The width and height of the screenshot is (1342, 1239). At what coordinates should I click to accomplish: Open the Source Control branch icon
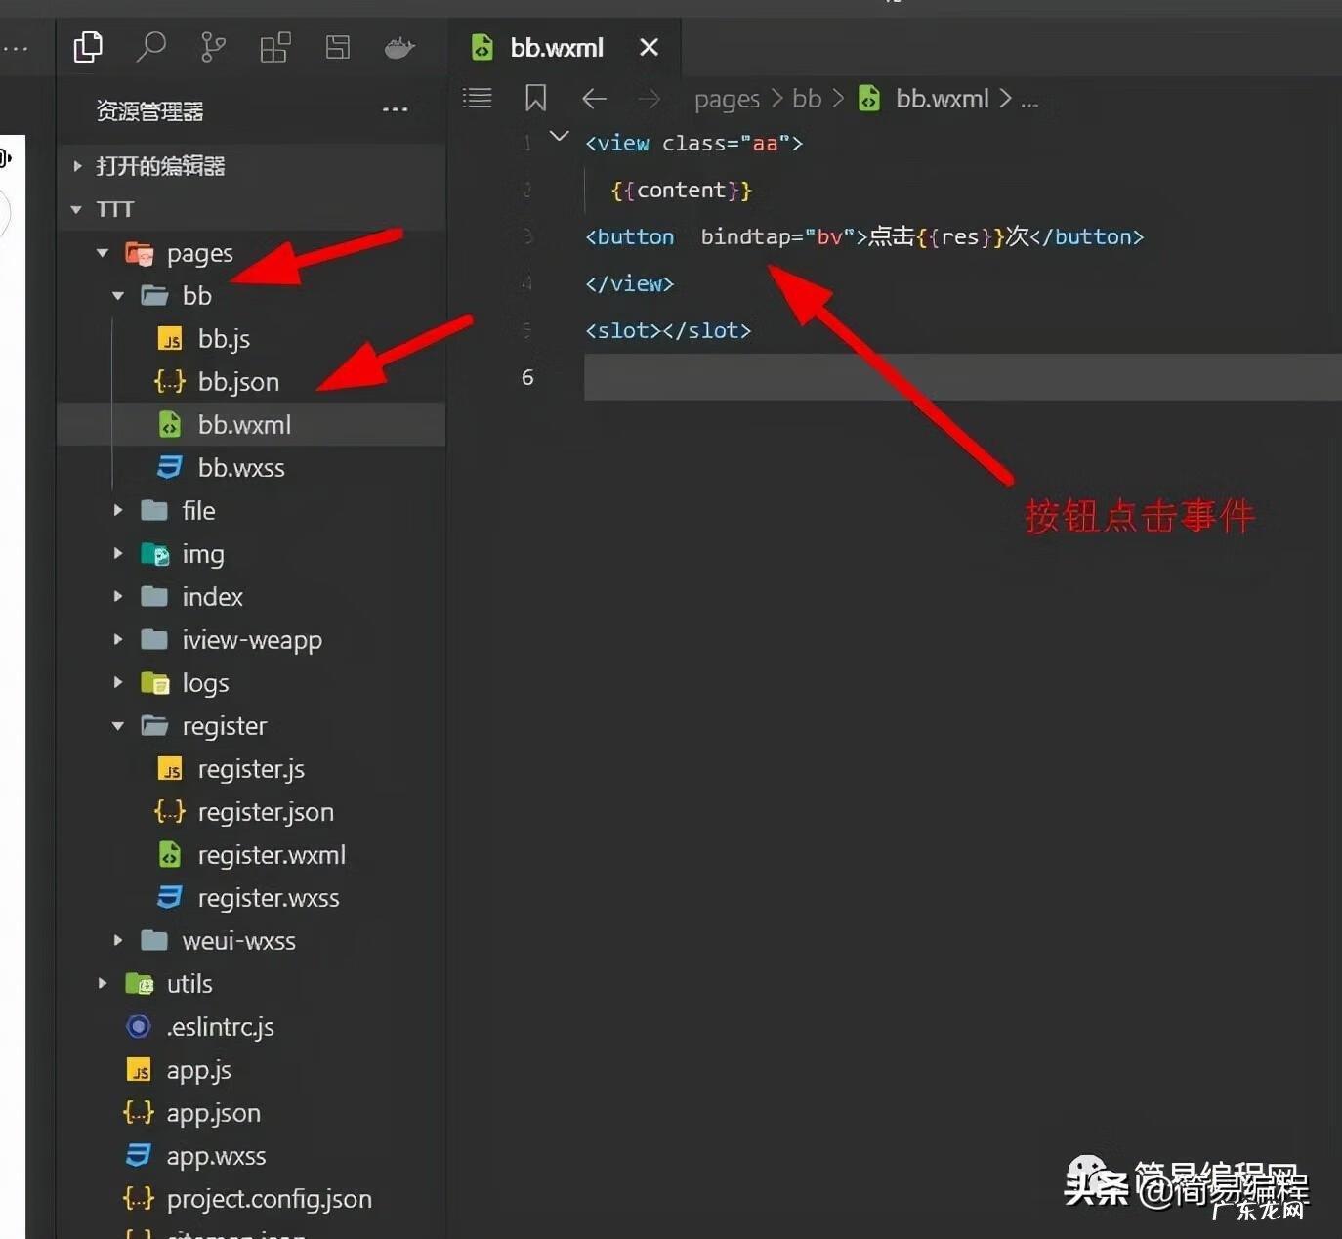[x=212, y=47]
